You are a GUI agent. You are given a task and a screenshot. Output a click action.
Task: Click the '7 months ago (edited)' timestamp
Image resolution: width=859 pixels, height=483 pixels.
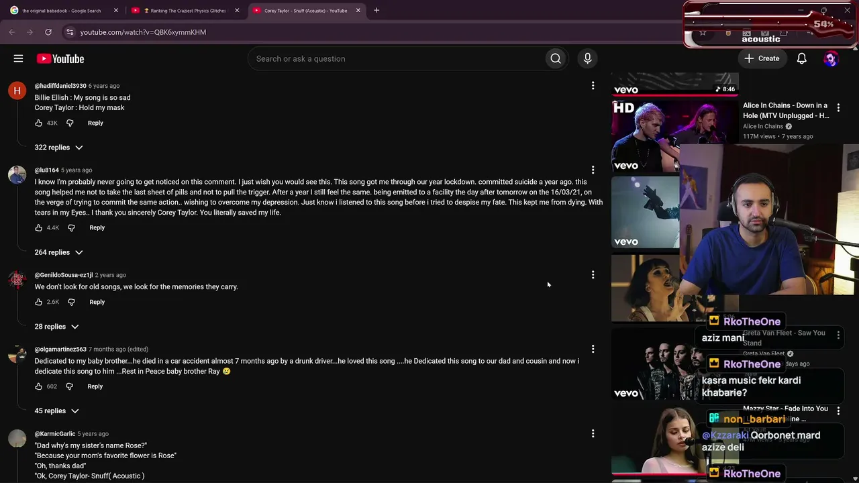coord(118,350)
